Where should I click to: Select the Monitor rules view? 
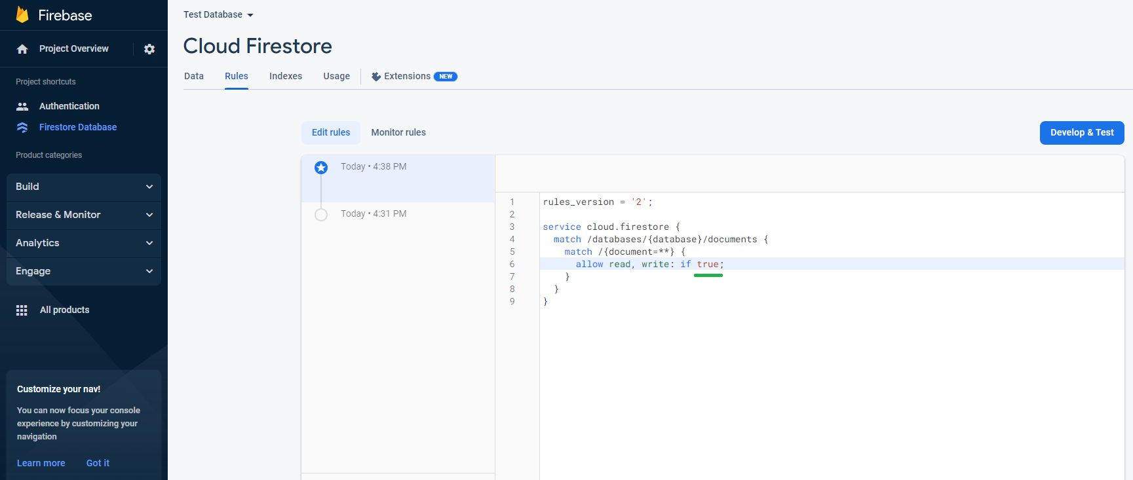pos(398,132)
